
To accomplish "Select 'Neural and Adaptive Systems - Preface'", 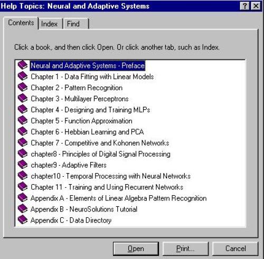I will [x=88, y=65].
